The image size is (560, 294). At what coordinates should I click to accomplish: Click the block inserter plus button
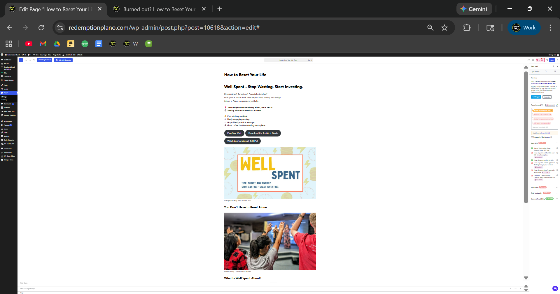tap(21, 60)
